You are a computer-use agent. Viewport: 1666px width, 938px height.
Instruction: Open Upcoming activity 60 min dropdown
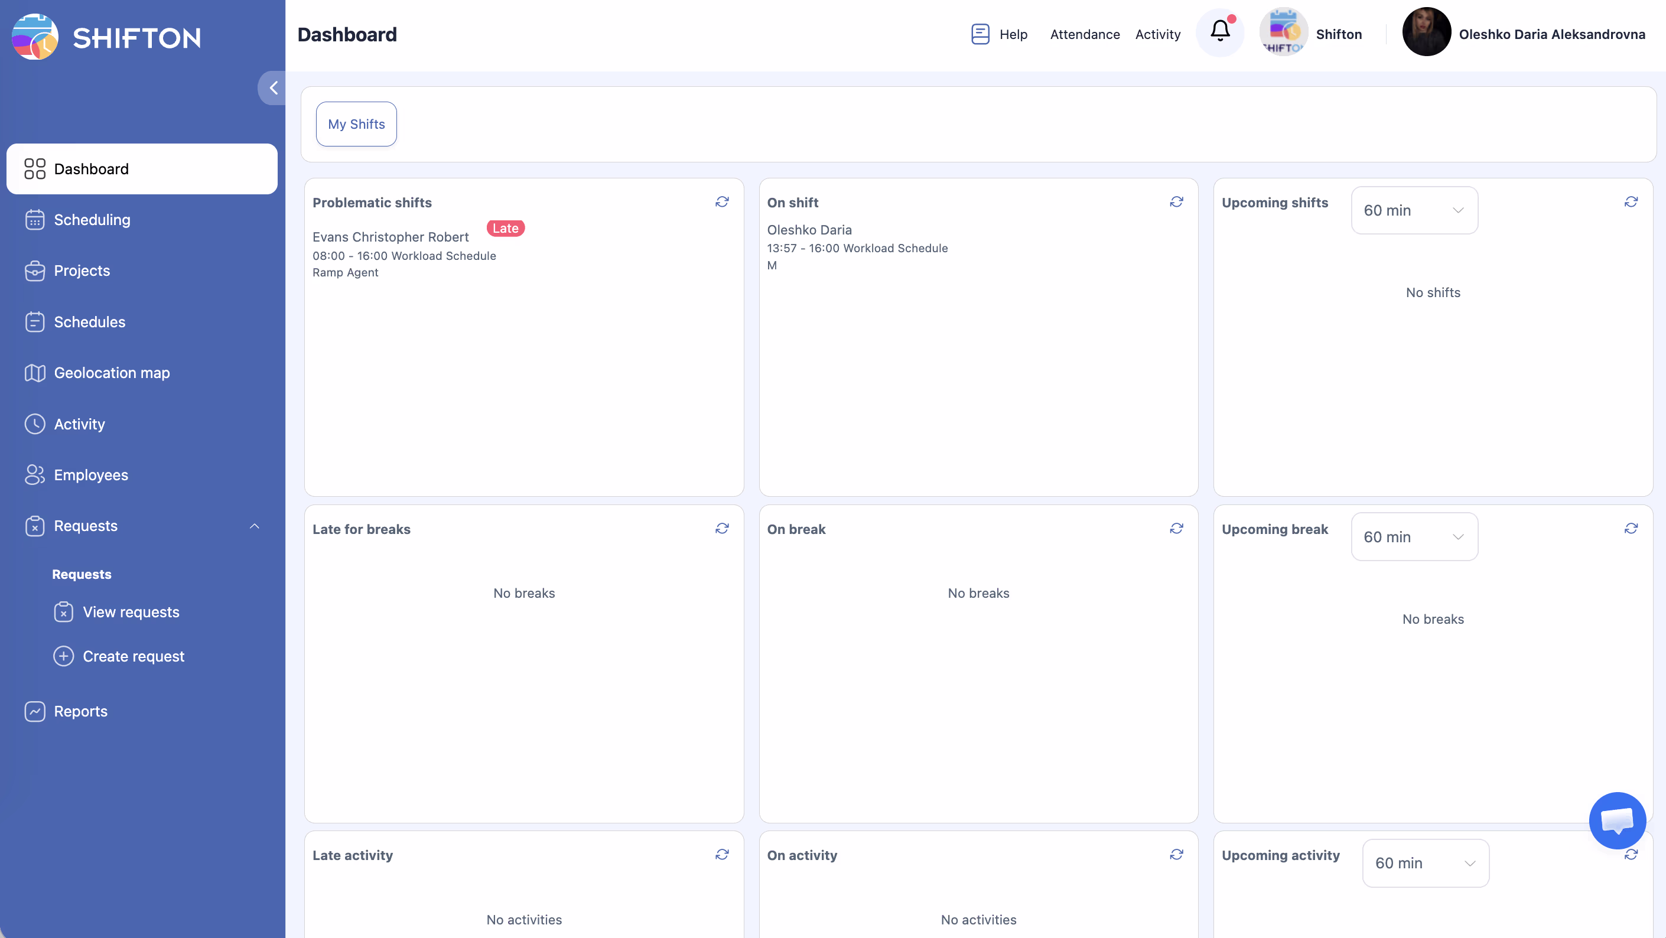pyautogui.click(x=1425, y=863)
